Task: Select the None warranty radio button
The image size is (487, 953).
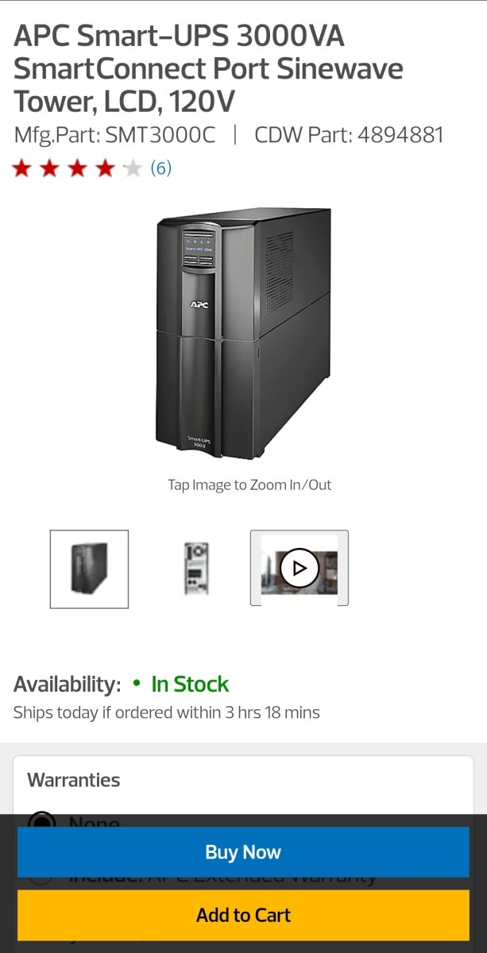Action: coord(41,820)
